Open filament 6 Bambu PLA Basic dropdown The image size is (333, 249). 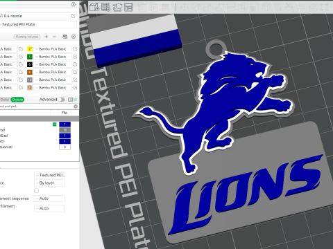tap(53, 64)
